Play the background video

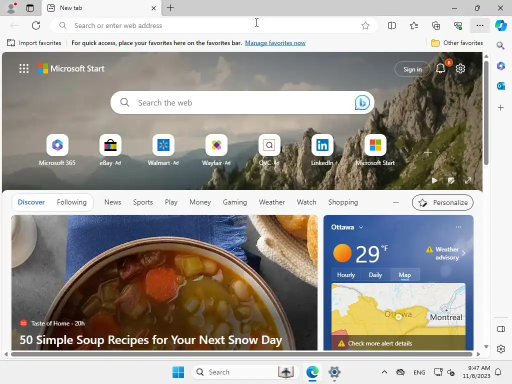coord(434,180)
